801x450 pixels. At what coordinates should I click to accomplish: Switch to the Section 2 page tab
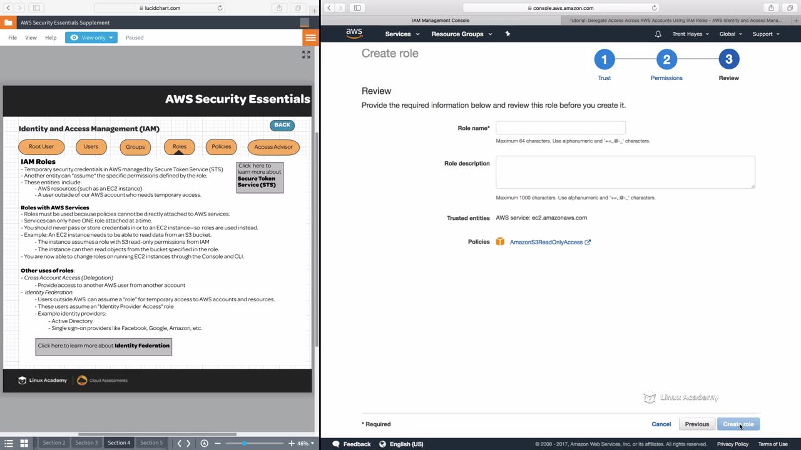coord(54,443)
